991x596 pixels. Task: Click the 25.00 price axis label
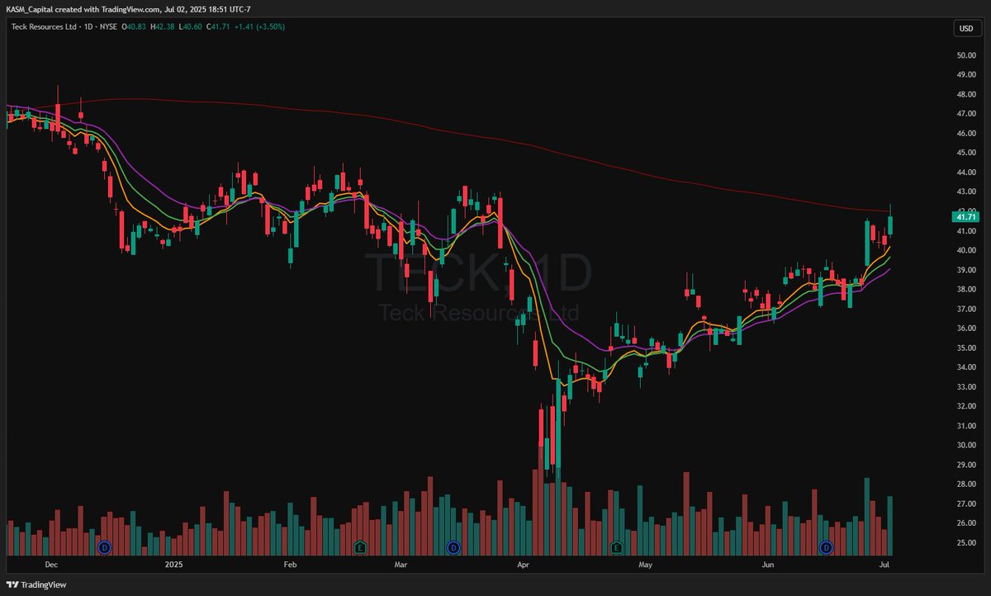tap(967, 542)
